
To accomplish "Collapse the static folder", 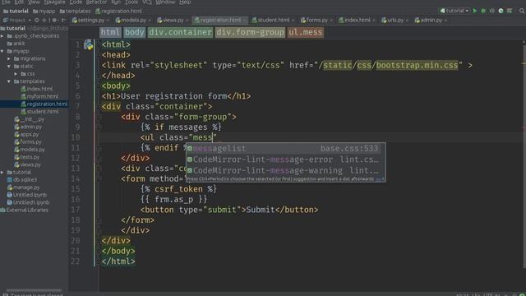I will 9,66.
